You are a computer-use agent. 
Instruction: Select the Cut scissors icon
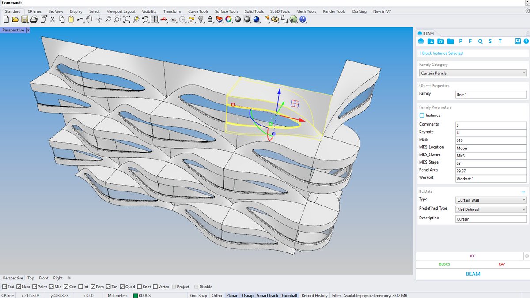pyautogui.click(x=53, y=19)
